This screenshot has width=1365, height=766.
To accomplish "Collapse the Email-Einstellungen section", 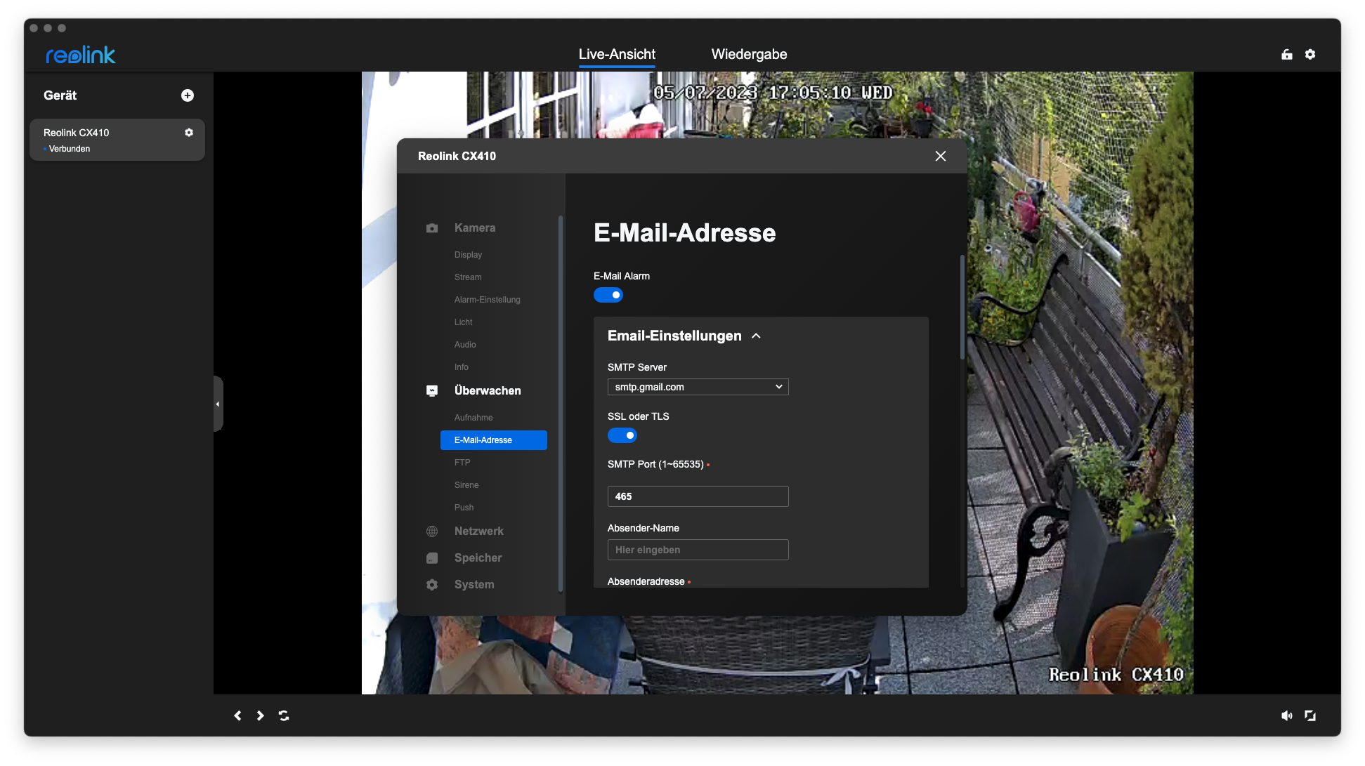I will (x=756, y=336).
